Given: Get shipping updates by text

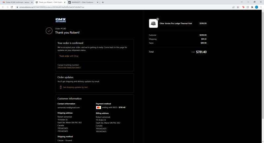Looking at the screenshot, I should pyautogui.click(x=75, y=87).
